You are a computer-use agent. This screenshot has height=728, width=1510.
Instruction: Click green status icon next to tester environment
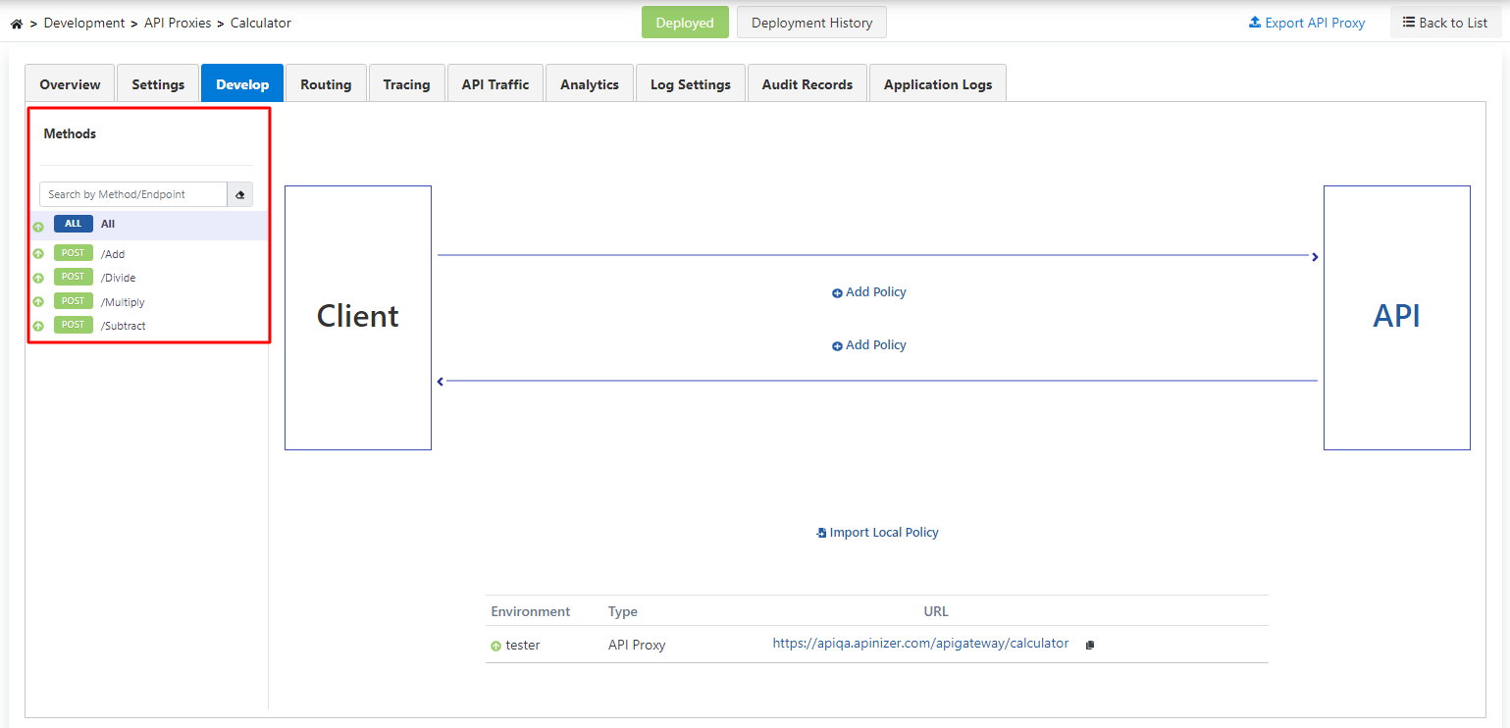[x=495, y=646]
